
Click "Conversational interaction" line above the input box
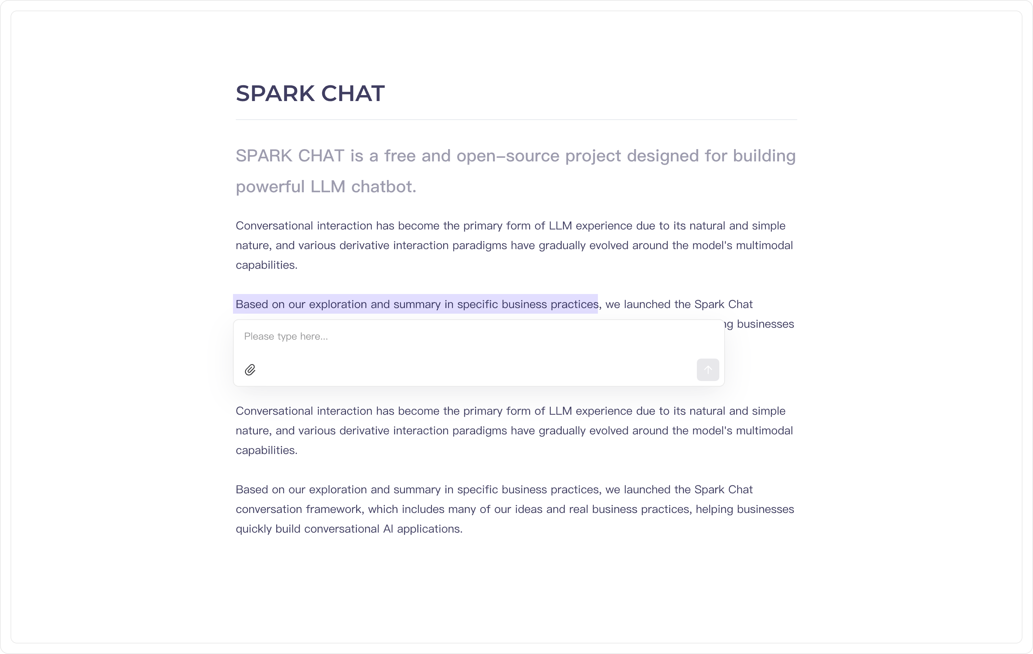pyautogui.click(x=510, y=226)
